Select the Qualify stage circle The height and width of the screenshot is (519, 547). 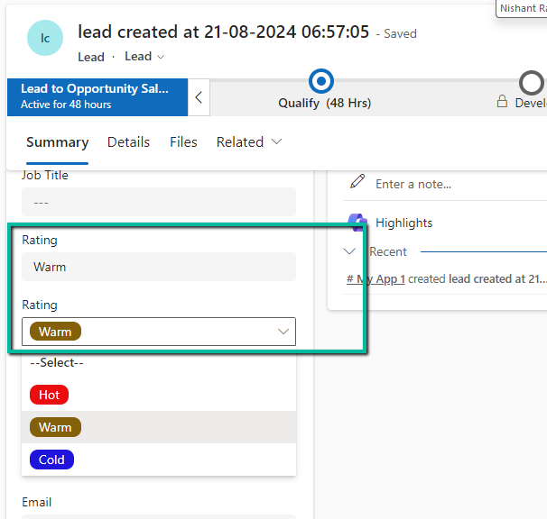321,81
